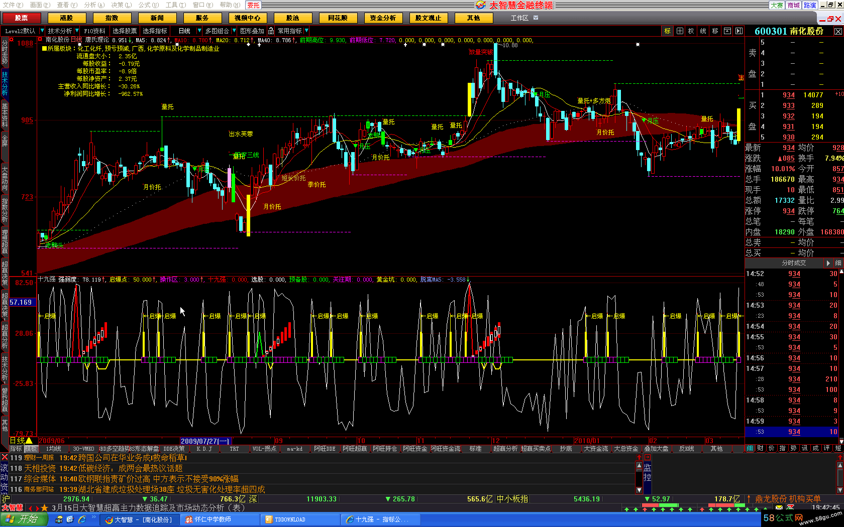Switch to the 模板 tab at the bottom

click(31, 449)
